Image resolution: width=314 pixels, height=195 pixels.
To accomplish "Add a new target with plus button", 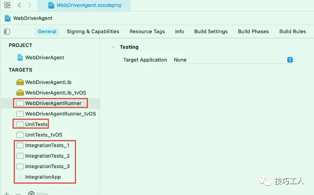I will [x=7, y=194].
